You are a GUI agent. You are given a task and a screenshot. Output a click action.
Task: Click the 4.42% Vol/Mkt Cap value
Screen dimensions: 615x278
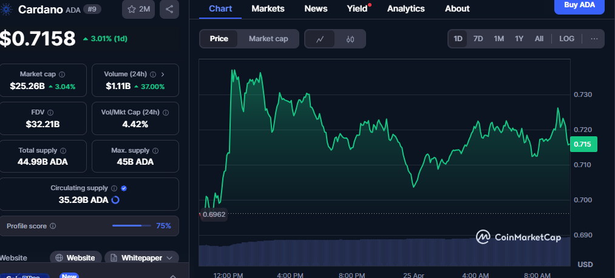[x=135, y=125]
